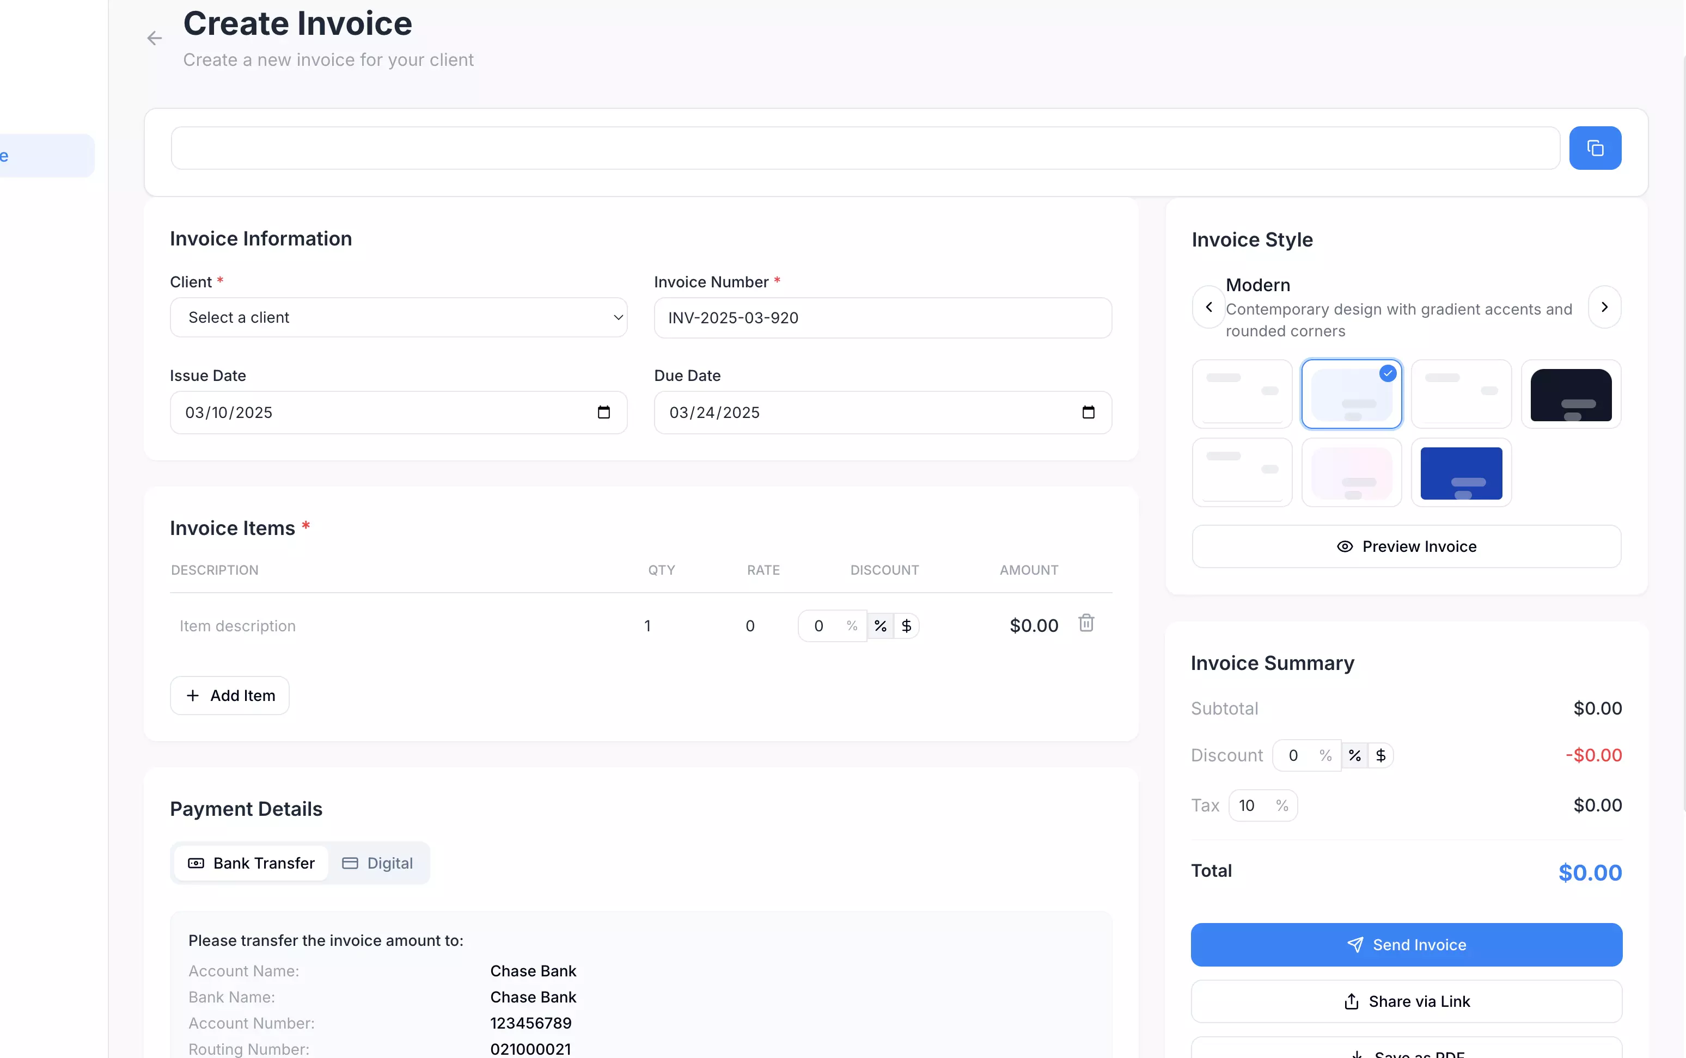Choose the dark black invoice style thumbnail
Image resolution: width=1686 pixels, height=1058 pixels.
click(1571, 395)
